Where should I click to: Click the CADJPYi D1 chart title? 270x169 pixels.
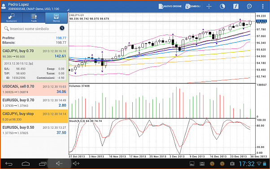(x=76, y=15)
